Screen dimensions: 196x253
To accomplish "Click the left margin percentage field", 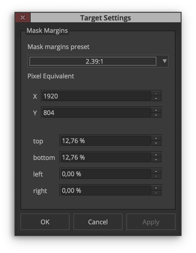I will (105, 174).
